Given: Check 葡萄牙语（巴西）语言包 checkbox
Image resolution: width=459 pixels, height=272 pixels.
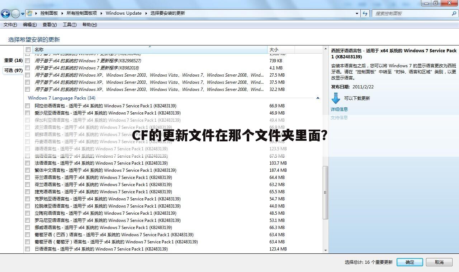Looking at the screenshot, I should pyautogui.click(x=28, y=235).
